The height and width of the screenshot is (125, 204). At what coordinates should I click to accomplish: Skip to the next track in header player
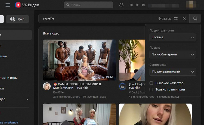click(x=143, y=5)
